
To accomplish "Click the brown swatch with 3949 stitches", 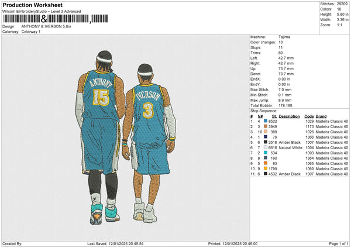I will [x=266, y=126].
